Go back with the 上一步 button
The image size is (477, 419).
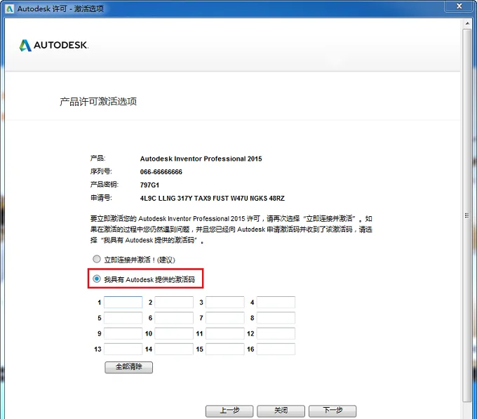(x=229, y=411)
